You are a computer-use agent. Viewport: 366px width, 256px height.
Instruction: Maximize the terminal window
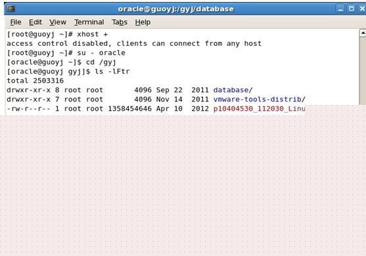pos(352,9)
